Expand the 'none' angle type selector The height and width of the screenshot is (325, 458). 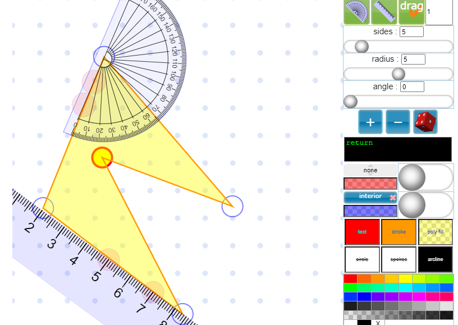[x=370, y=170]
